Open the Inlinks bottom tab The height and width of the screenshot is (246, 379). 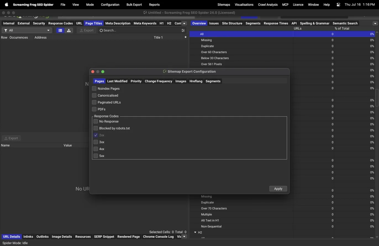(x=28, y=237)
